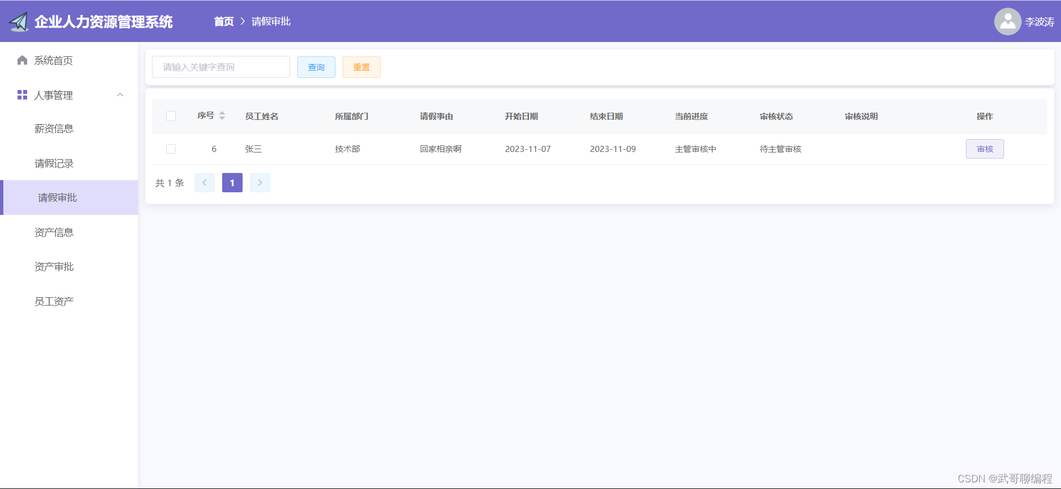
Task: Click the 重置 reset button
Action: (x=361, y=67)
